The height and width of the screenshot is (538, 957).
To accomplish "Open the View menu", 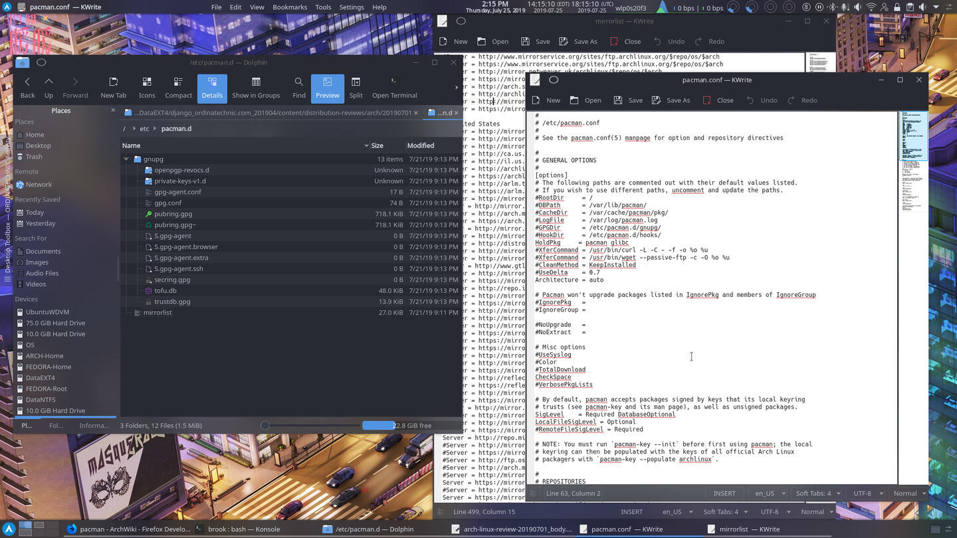I will pos(257,7).
